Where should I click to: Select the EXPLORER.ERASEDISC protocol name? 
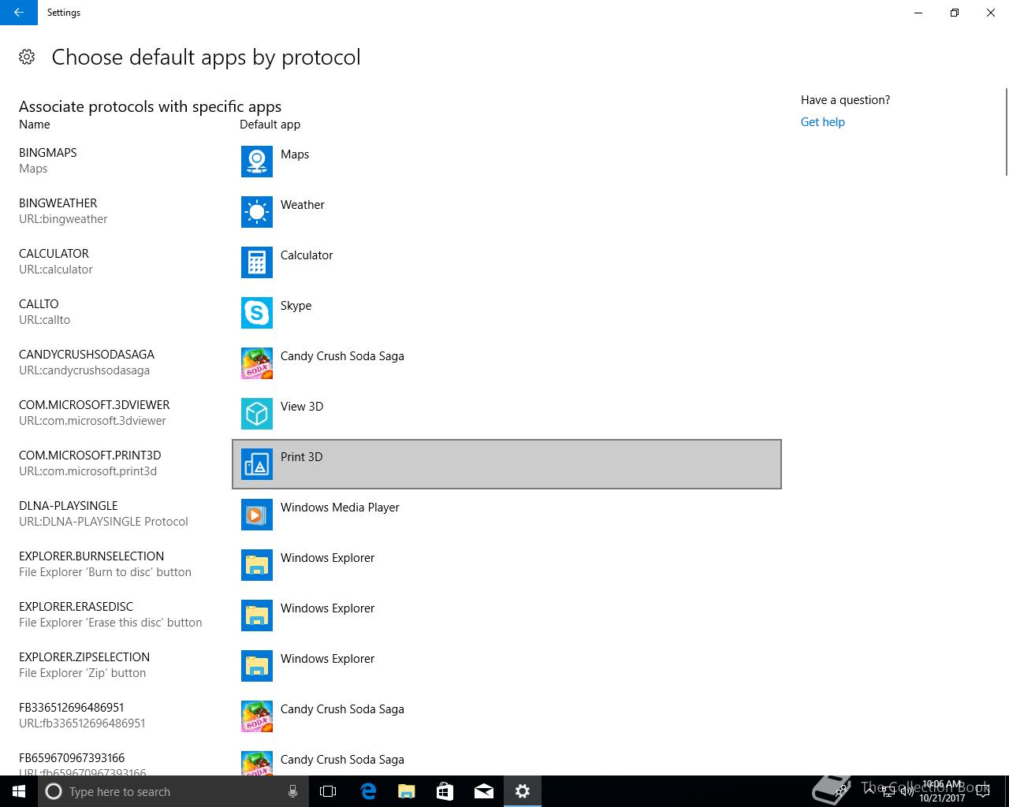(x=76, y=607)
